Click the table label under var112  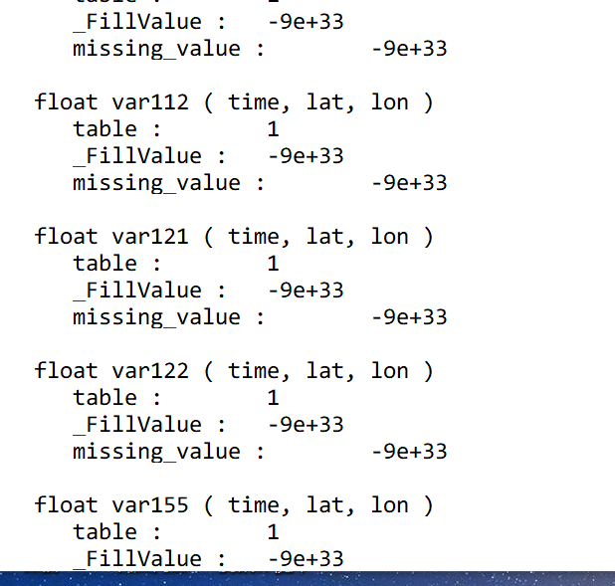pos(104,129)
